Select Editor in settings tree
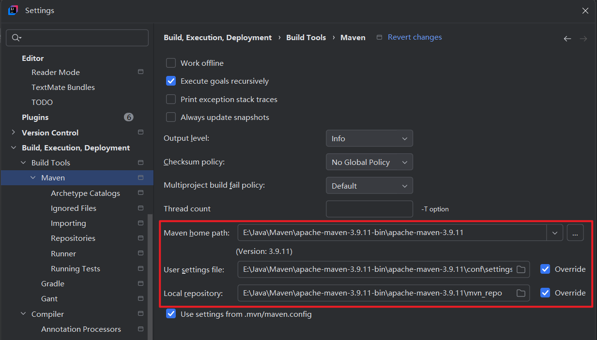The image size is (597, 340). (33, 58)
